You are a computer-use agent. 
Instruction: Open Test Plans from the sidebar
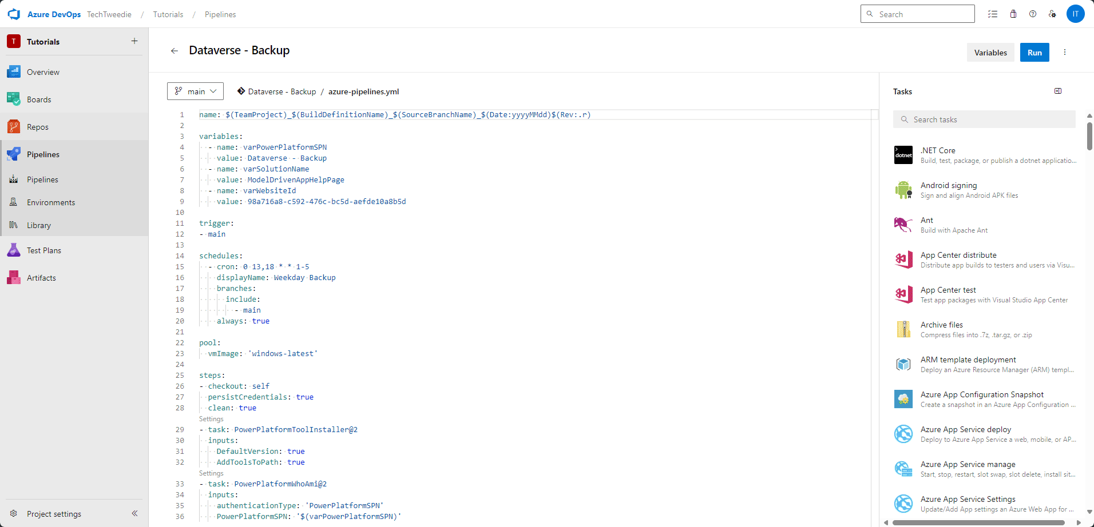(44, 250)
